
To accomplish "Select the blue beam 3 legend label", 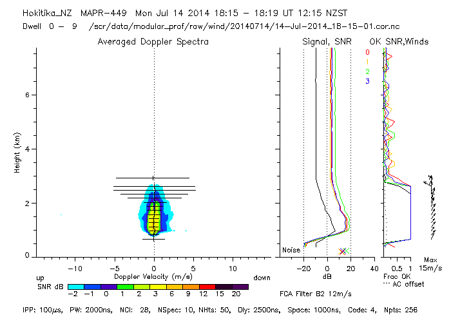I will (367, 81).
